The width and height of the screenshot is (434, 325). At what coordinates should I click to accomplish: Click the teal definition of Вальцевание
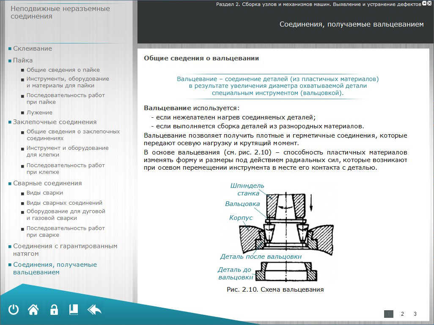click(277, 86)
